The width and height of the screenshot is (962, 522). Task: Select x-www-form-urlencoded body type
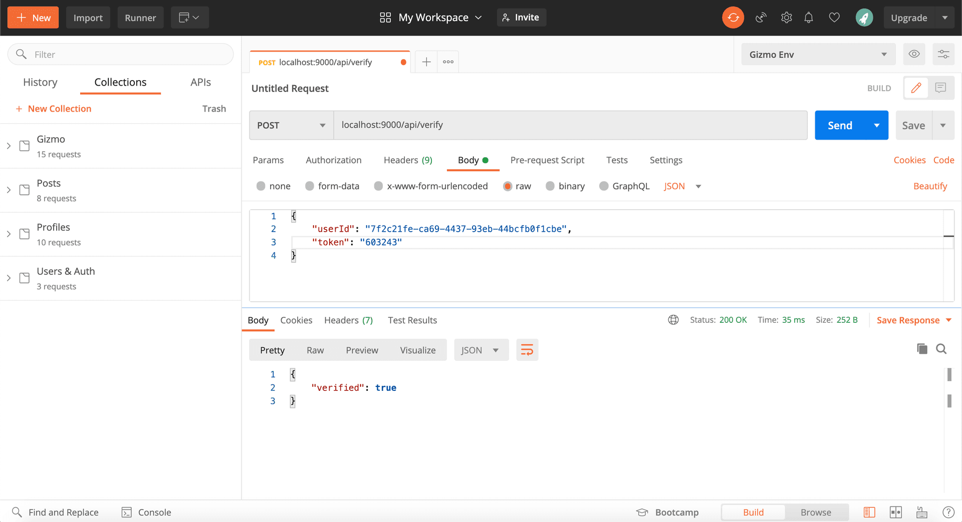click(379, 186)
